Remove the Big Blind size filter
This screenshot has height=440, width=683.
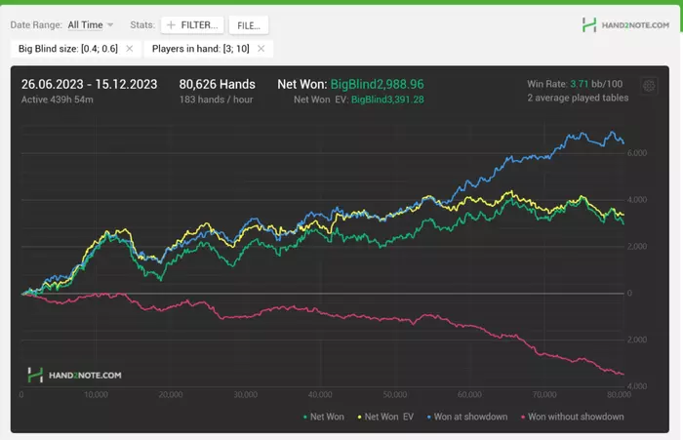coord(130,49)
